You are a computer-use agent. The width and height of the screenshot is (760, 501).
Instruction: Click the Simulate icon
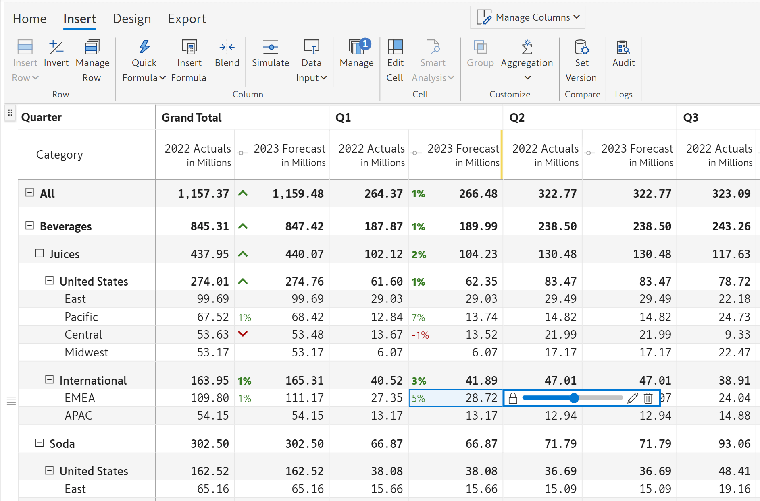(x=270, y=48)
